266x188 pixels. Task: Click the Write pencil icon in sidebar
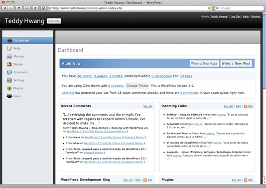10,48
